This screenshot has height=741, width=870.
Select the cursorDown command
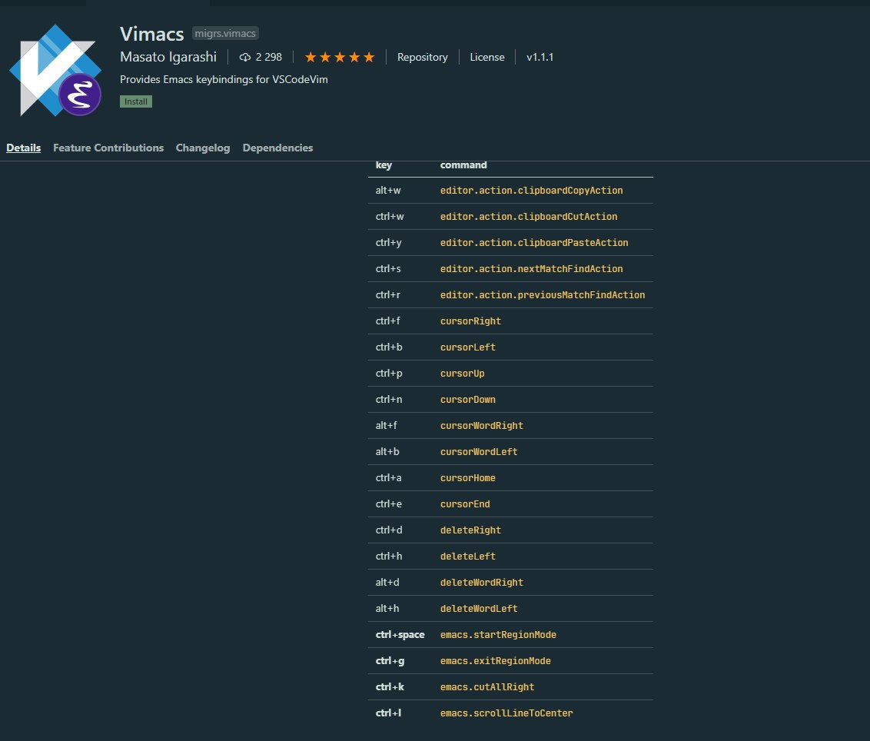[467, 399]
